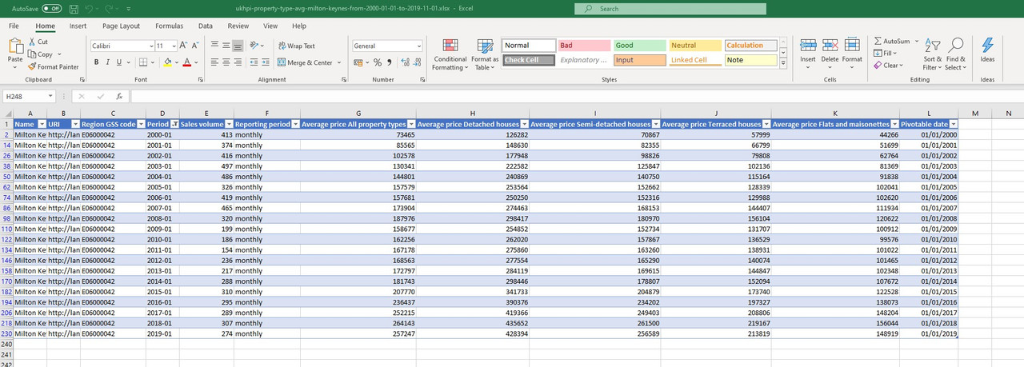Image resolution: width=1024 pixels, height=367 pixels.
Task: Click the Increase Font Size icon
Action: tap(184, 46)
